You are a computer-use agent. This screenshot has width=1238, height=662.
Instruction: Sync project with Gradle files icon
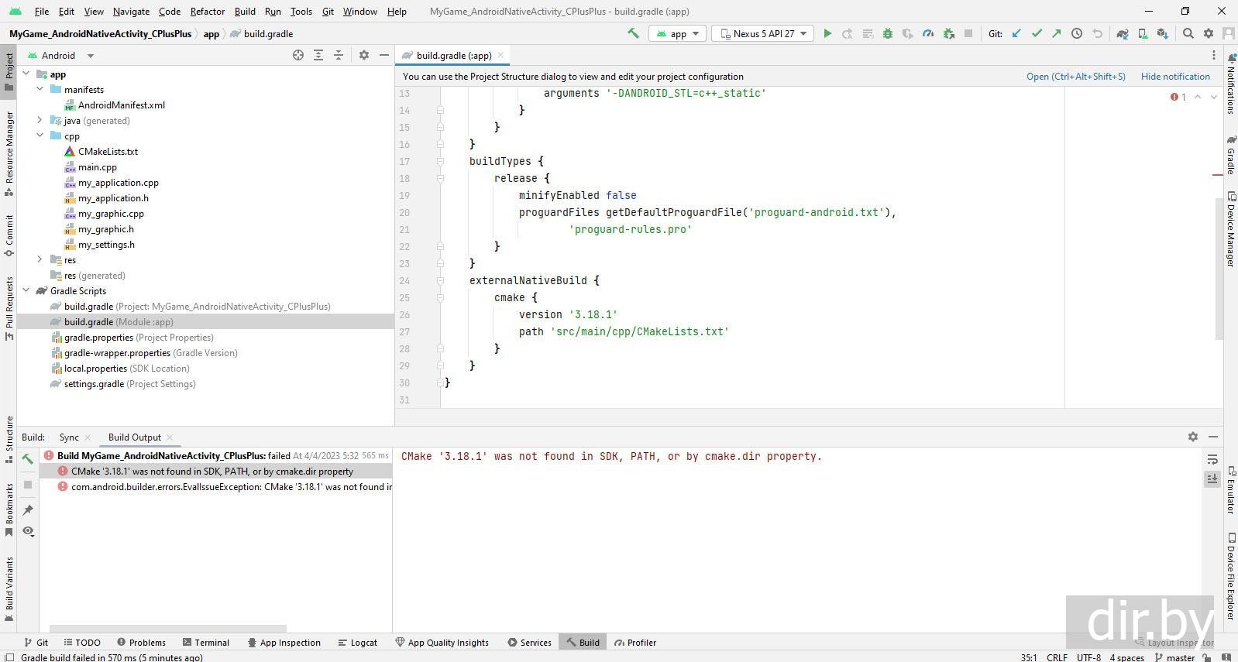[1122, 34]
